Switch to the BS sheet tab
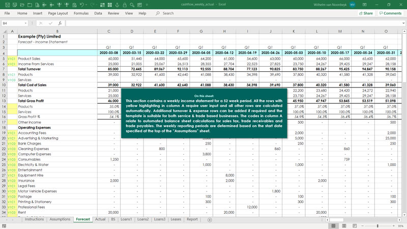 point(113,219)
